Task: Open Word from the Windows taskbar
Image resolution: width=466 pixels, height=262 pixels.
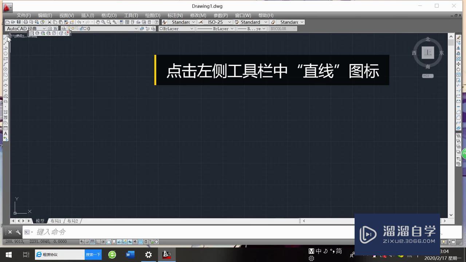Action: point(130,255)
